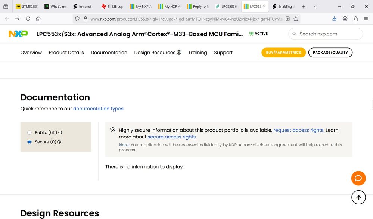This screenshot has height=219, width=373.
Task: Follow the request access rights link
Action: (298, 130)
